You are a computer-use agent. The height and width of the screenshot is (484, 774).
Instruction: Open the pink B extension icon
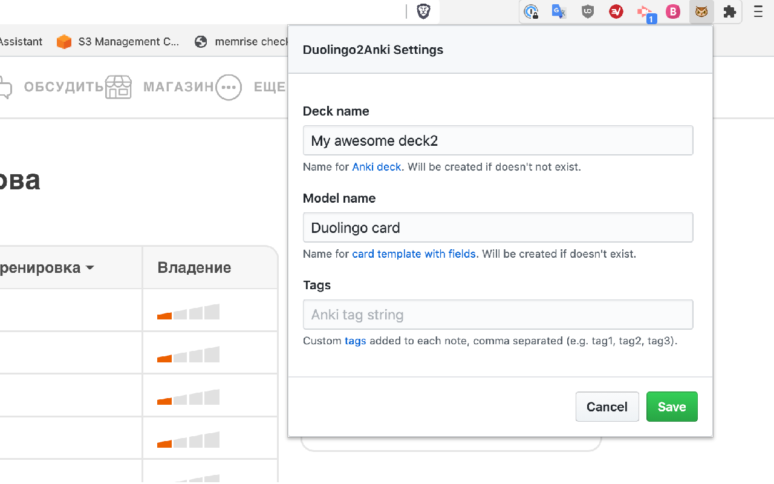[x=673, y=11]
